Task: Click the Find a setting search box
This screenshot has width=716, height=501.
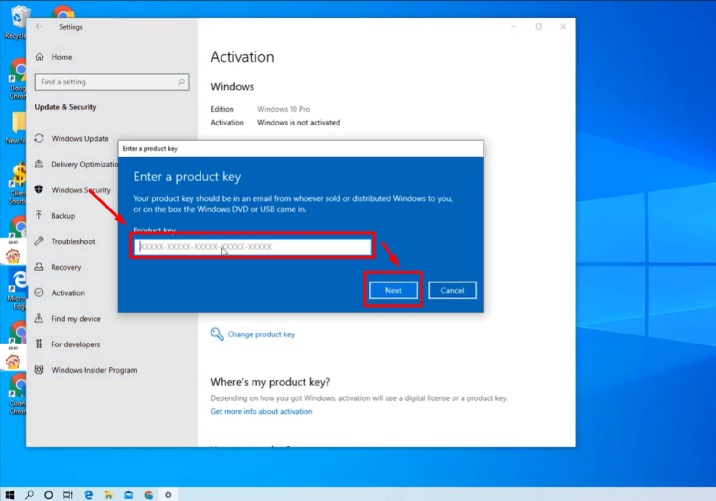Action: click(112, 82)
